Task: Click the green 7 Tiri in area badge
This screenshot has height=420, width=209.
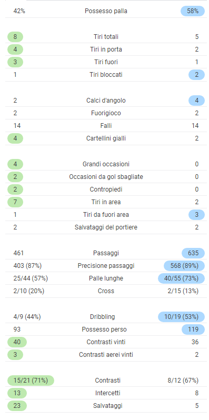Action: pyautogui.click(x=15, y=202)
